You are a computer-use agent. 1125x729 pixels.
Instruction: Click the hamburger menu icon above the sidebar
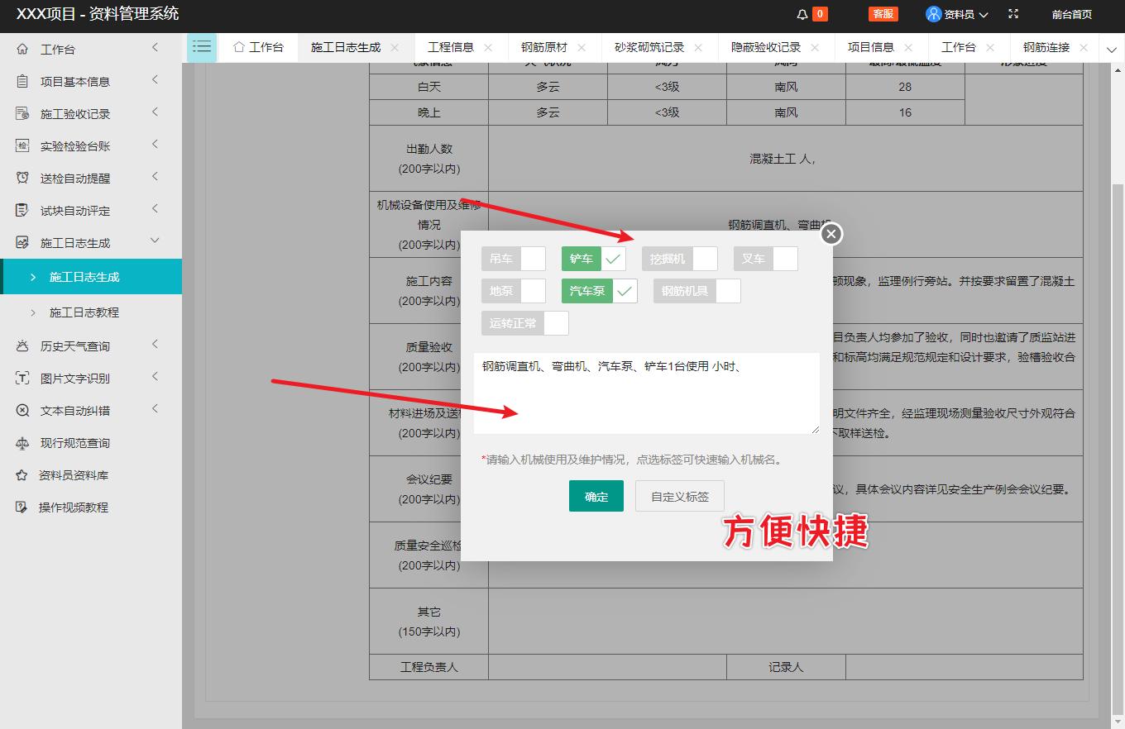(x=201, y=47)
